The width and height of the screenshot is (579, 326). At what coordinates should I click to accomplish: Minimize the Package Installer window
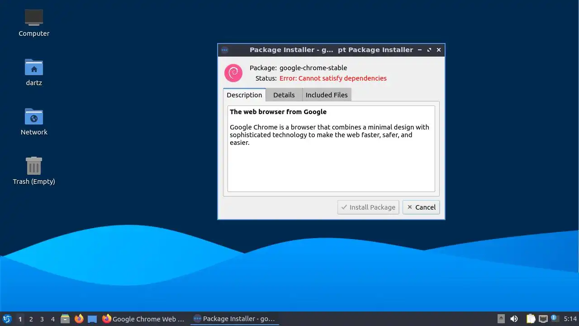pyautogui.click(x=420, y=50)
